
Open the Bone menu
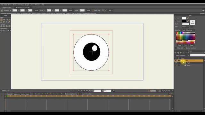[14, 5]
